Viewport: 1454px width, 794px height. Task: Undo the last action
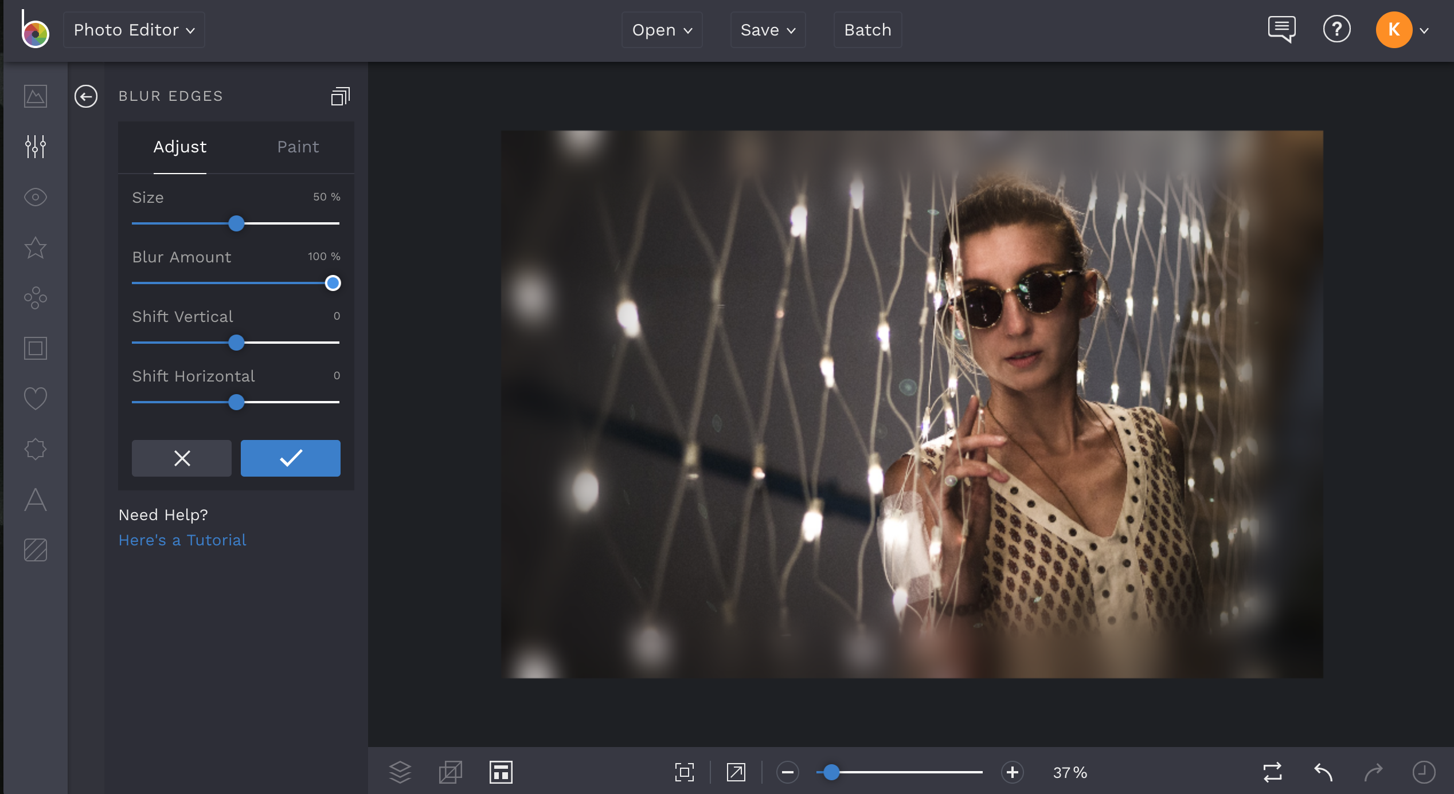pos(1323,772)
